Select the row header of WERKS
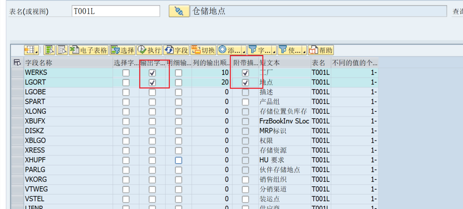Image resolution: width=463 pixels, height=209 pixels. click(x=18, y=73)
